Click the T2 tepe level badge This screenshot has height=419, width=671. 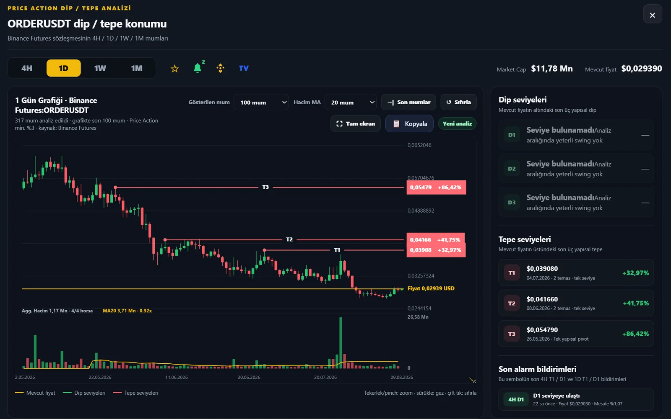512,303
